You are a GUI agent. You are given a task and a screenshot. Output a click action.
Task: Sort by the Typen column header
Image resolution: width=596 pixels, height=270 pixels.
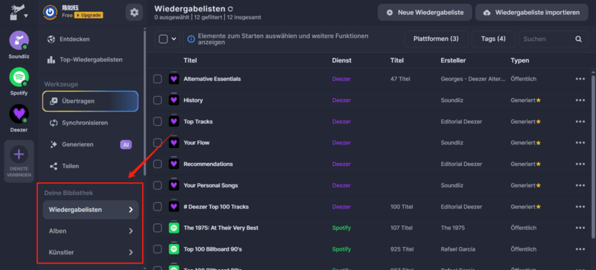519,60
